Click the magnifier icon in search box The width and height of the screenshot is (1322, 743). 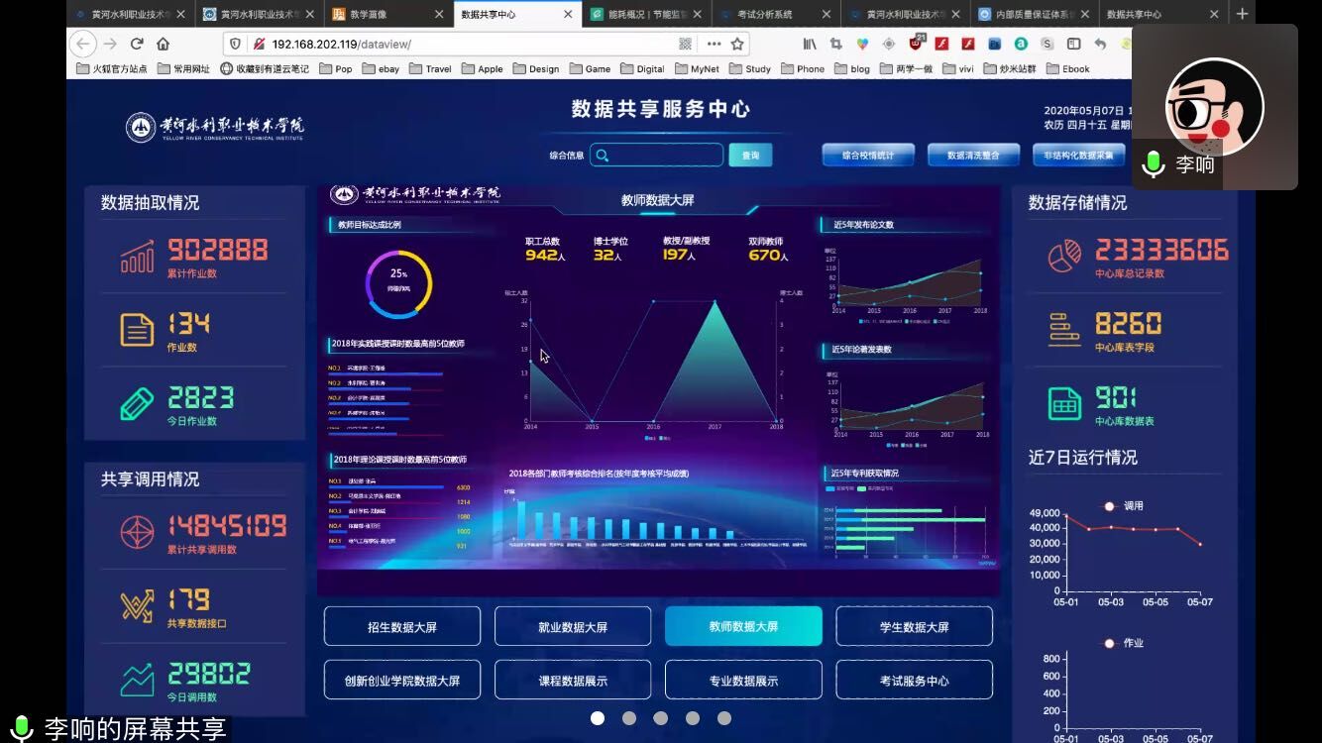pos(602,156)
